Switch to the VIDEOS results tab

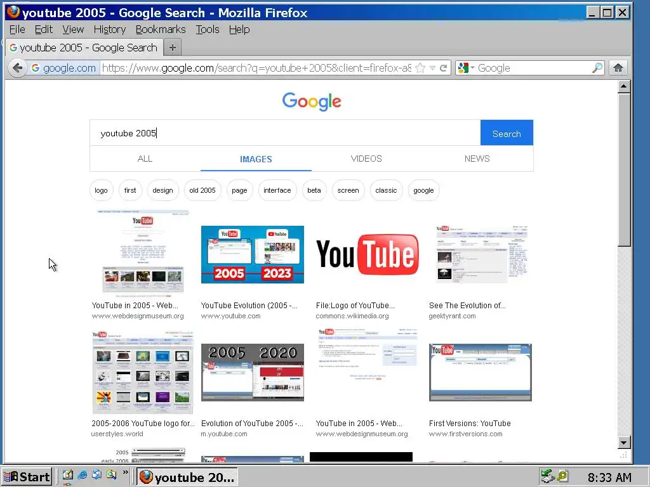pos(366,159)
